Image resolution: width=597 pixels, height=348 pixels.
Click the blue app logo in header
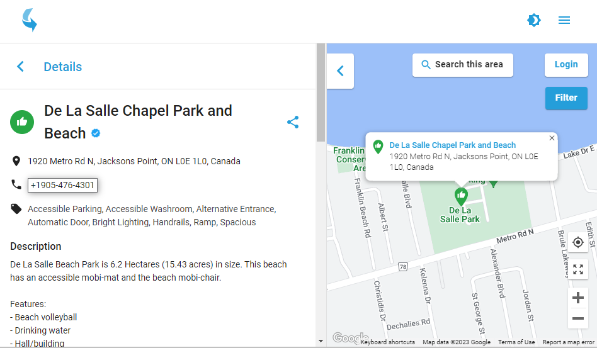(x=30, y=20)
